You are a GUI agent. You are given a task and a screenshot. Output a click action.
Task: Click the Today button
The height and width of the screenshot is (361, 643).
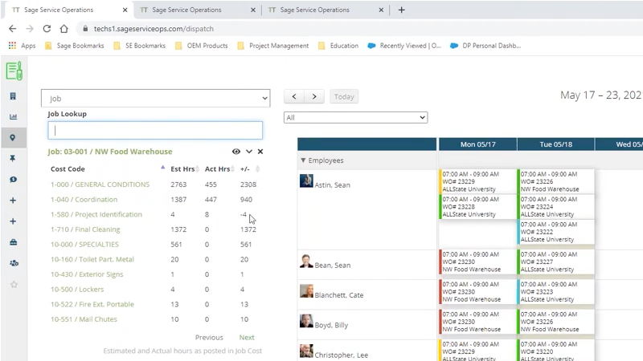(x=344, y=96)
